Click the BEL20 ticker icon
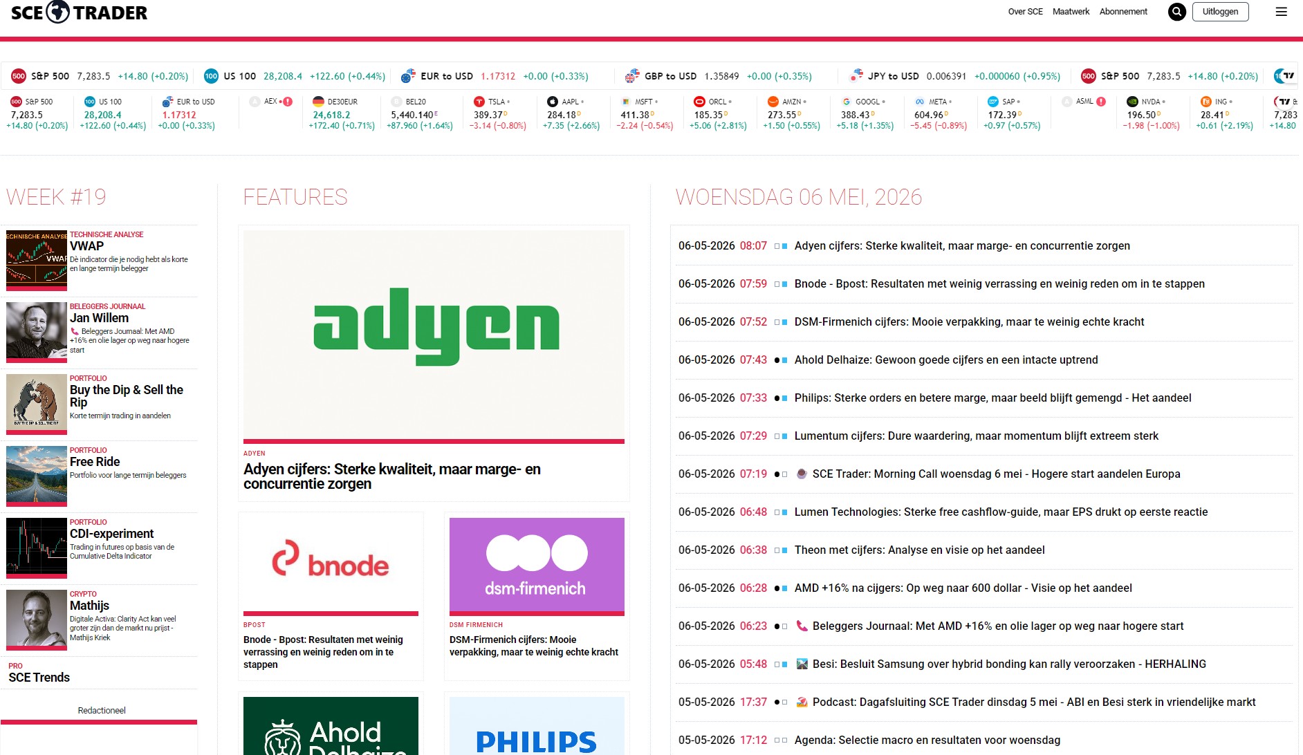The height and width of the screenshot is (755, 1303). point(396,102)
